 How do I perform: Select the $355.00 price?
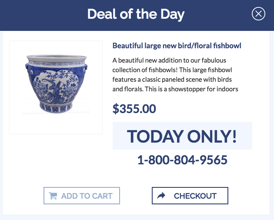(134, 109)
